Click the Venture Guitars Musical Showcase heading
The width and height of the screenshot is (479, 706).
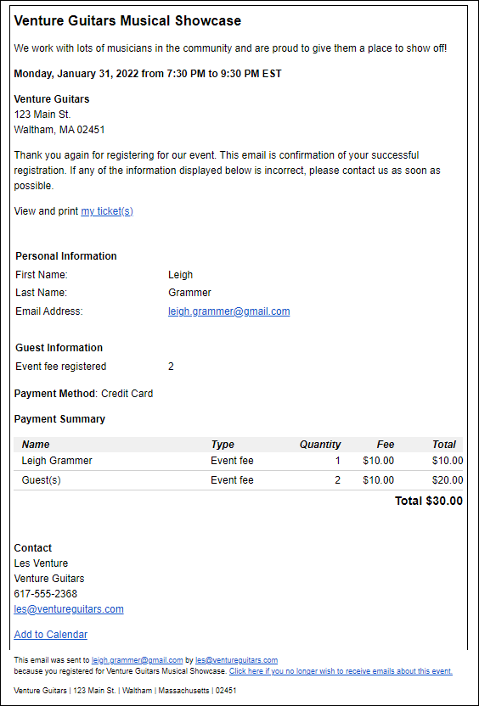[x=127, y=20]
